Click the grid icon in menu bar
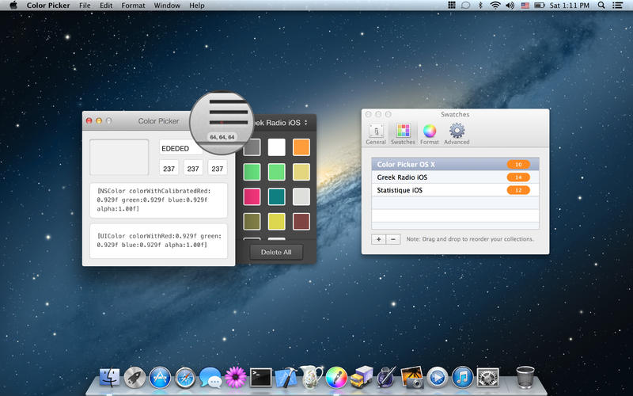The height and width of the screenshot is (396, 633). [452, 6]
